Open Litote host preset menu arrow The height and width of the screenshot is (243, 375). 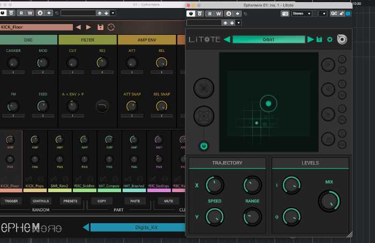(238, 23)
